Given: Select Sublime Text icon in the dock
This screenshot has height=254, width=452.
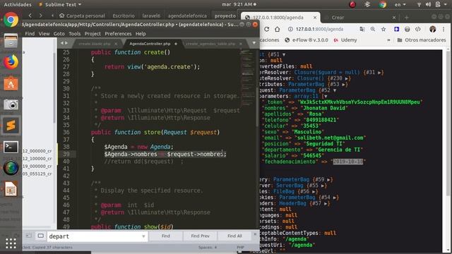Looking at the screenshot, I should click(11, 126).
